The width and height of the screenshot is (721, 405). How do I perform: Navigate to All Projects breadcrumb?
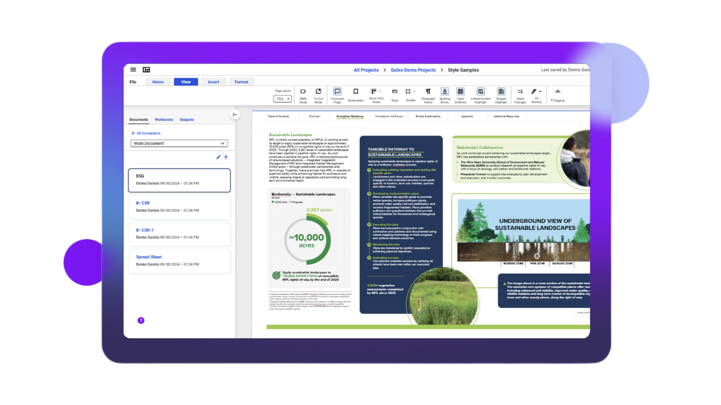[x=366, y=70]
